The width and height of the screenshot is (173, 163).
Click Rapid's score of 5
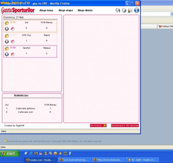click(47, 41)
